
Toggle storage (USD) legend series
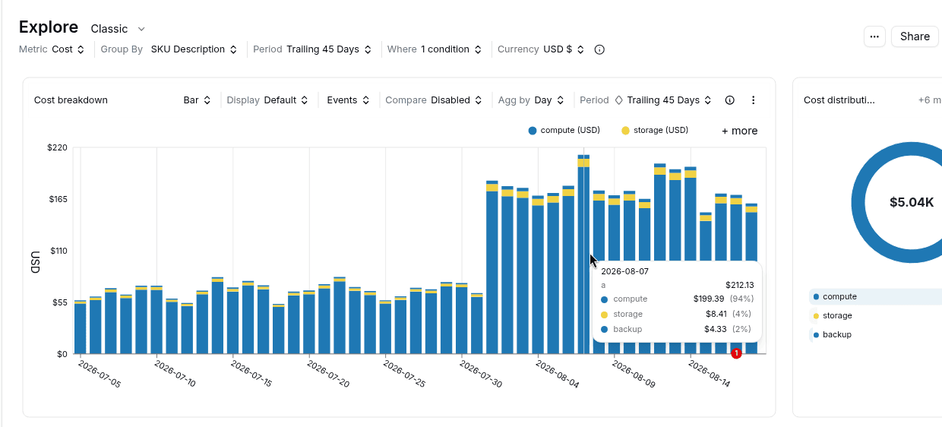(x=655, y=131)
